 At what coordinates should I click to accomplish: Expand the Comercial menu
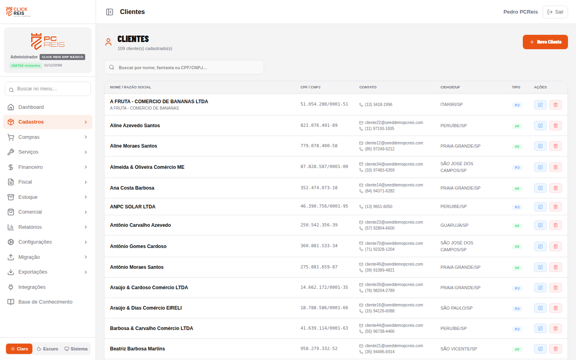pyautogui.click(x=48, y=212)
